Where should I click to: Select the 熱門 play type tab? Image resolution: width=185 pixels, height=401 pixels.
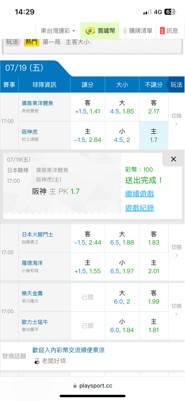(32, 42)
